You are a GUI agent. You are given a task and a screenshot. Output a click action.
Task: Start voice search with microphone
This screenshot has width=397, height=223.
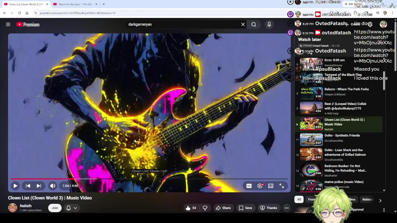pos(269,24)
